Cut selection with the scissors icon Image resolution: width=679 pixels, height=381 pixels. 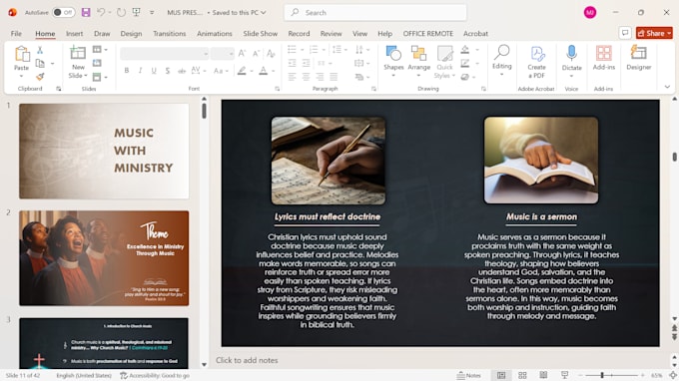point(40,50)
